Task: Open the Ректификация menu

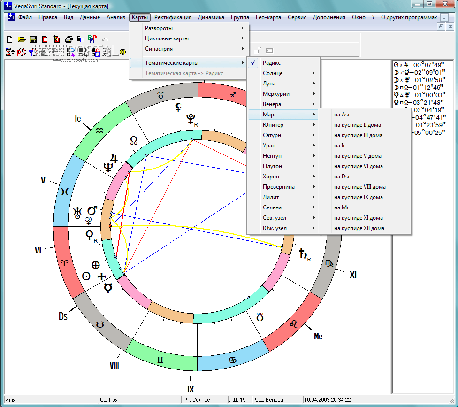Action: tap(173, 17)
